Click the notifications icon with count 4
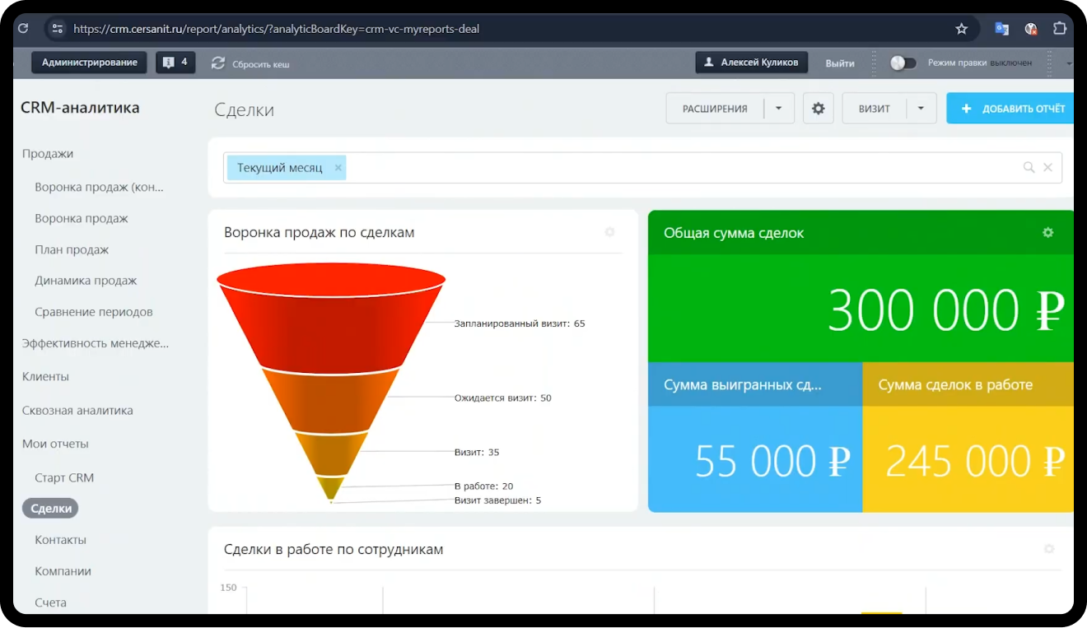The width and height of the screenshot is (1087, 628). [175, 63]
